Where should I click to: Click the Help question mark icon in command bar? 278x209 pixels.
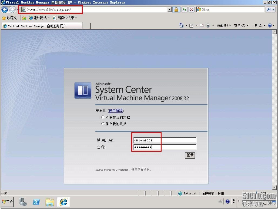tap(270, 25)
